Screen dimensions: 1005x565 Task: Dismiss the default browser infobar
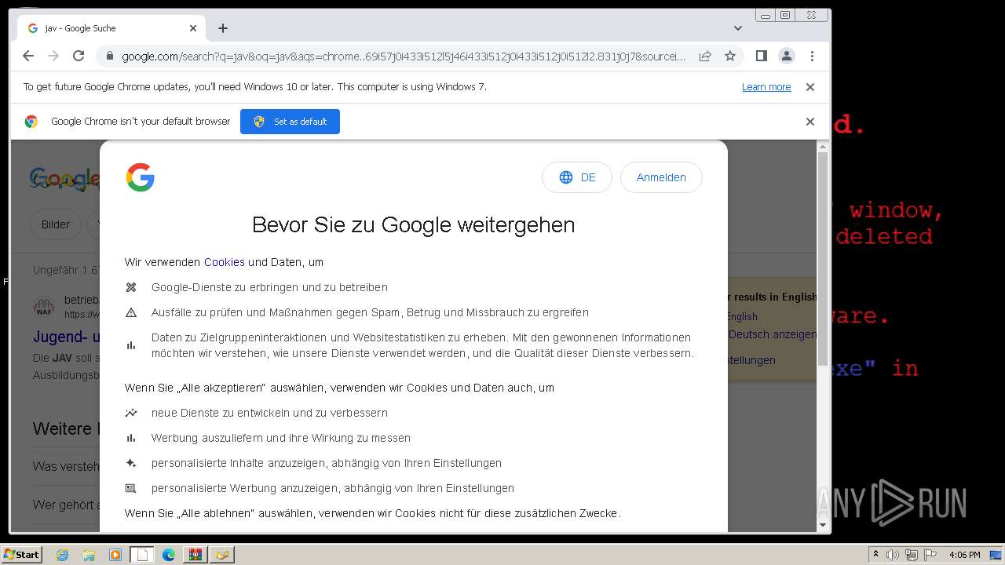point(810,122)
